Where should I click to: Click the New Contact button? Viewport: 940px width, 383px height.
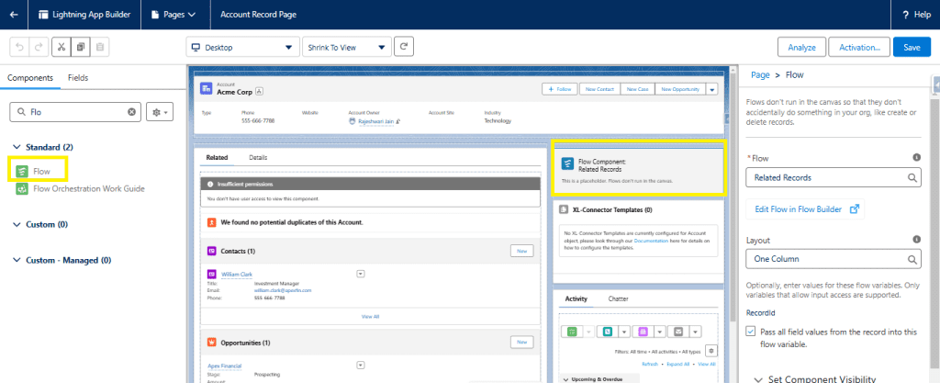tap(599, 89)
